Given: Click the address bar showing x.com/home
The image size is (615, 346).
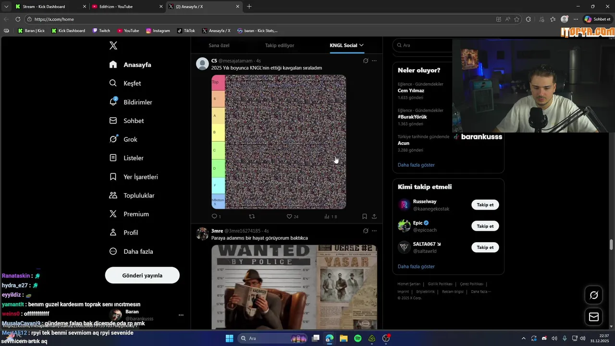Looking at the screenshot, I should pyautogui.click(x=259, y=19).
